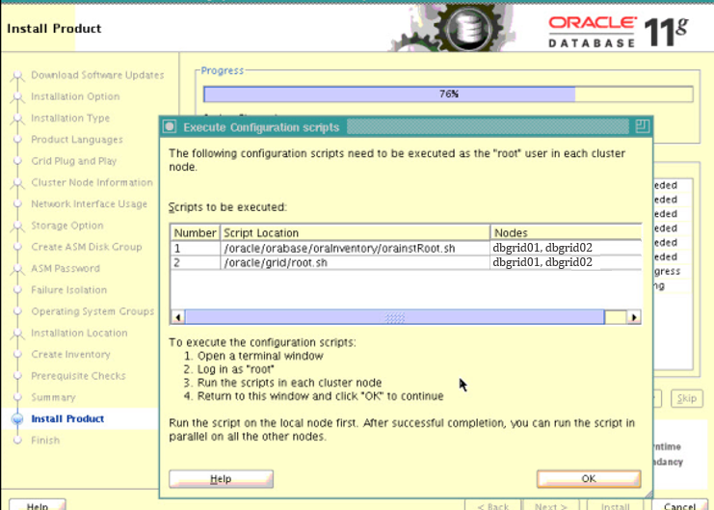Select the /oracle/grid/root.sh script cell
Viewport: 714px width, 510px height.
[x=356, y=262]
